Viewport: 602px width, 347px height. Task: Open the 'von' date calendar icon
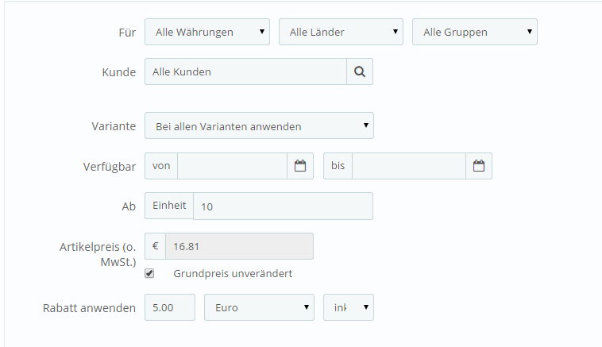pos(300,166)
